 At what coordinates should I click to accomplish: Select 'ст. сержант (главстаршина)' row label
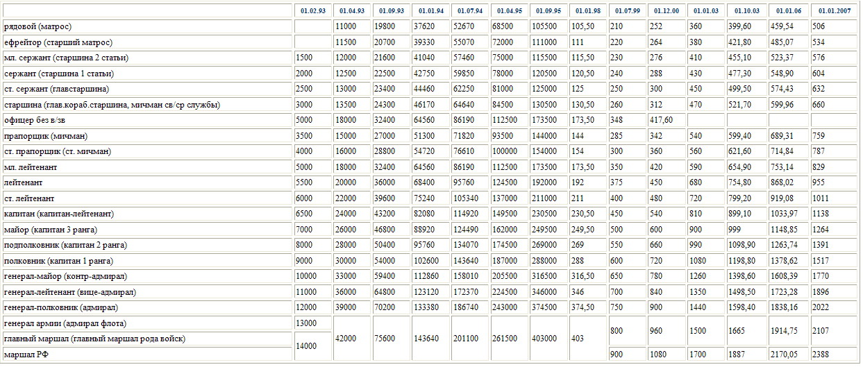pyautogui.click(x=57, y=89)
